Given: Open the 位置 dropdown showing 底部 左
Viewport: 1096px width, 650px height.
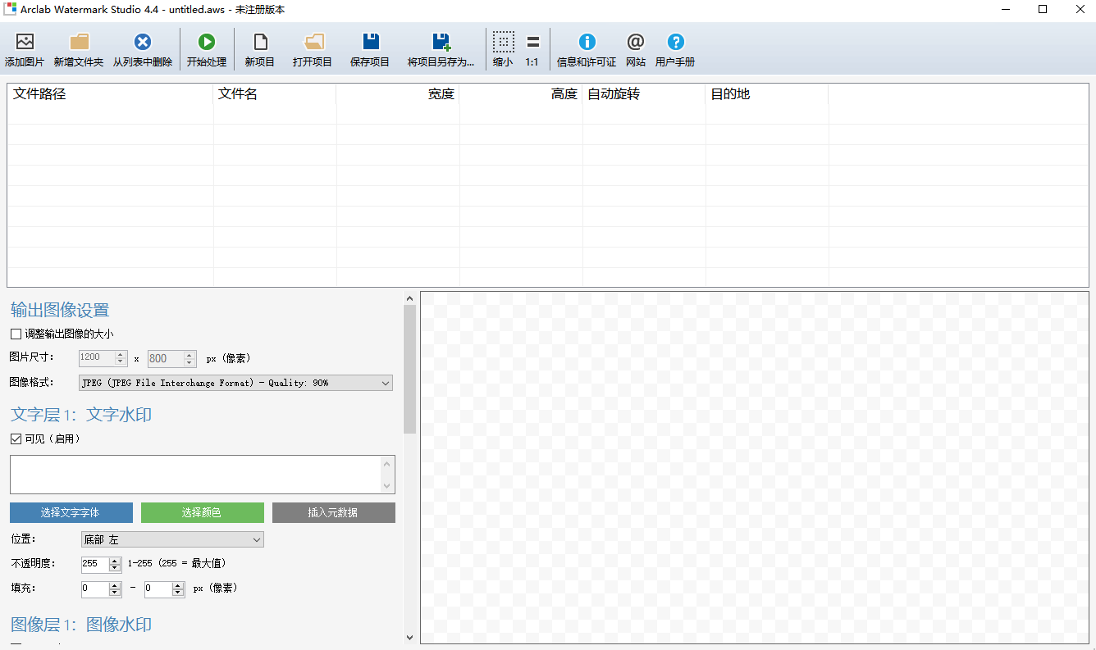Looking at the screenshot, I should (171, 539).
